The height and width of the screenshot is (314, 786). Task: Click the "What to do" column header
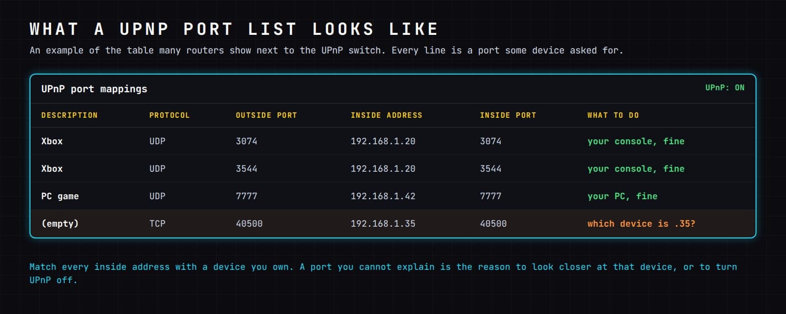[x=613, y=115]
